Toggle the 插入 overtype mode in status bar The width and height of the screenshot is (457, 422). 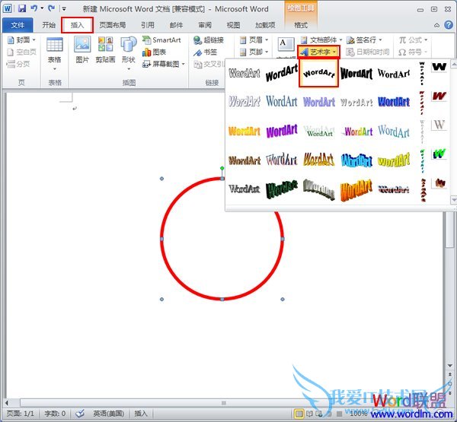pyautogui.click(x=141, y=414)
